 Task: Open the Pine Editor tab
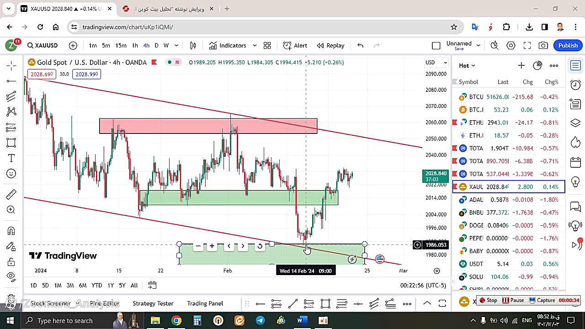105,303
